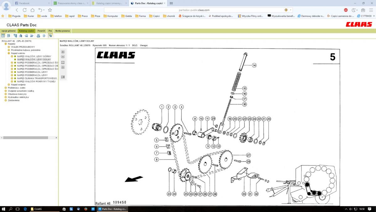Toggle the parts list panel icon below zoom buttons
The width and height of the screenshot is (376, 212).
click(63, 77)
